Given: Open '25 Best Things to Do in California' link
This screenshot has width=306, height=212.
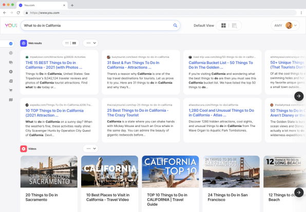Looking at the screenshot, I should [x=138, y=113].
